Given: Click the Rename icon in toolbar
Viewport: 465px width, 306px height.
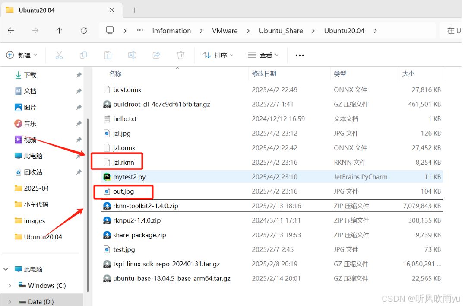Looking at the screenshot, I should [x=132, y=55].
